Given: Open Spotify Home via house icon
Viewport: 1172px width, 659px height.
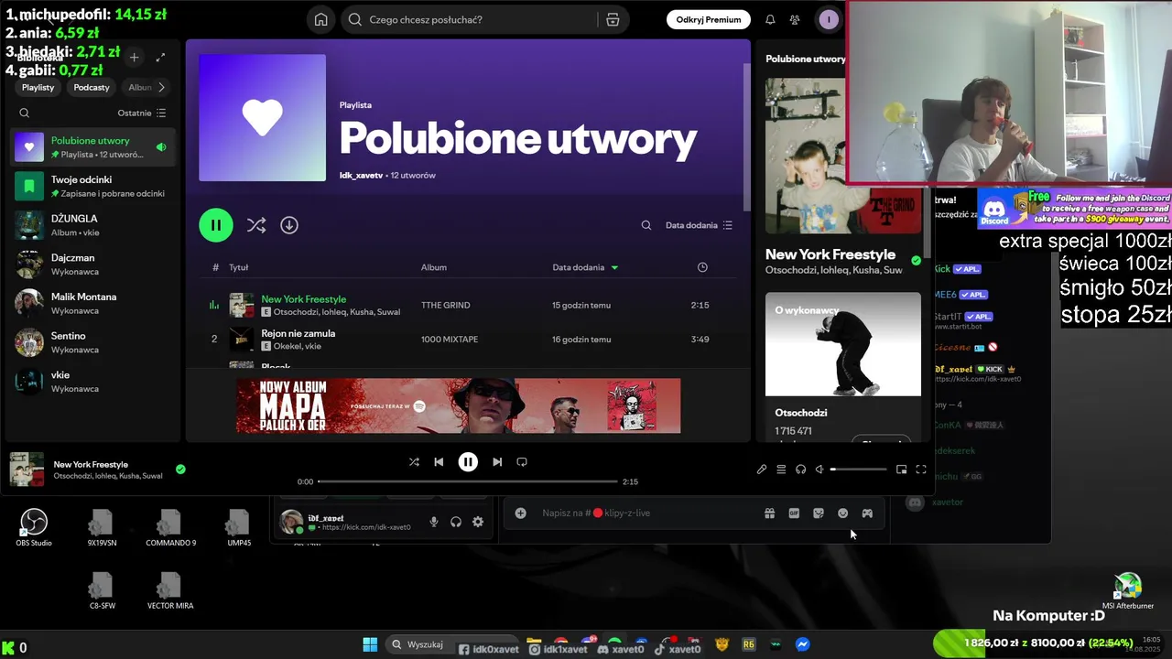Looking at the screenshot, I should tap(320, 19).
